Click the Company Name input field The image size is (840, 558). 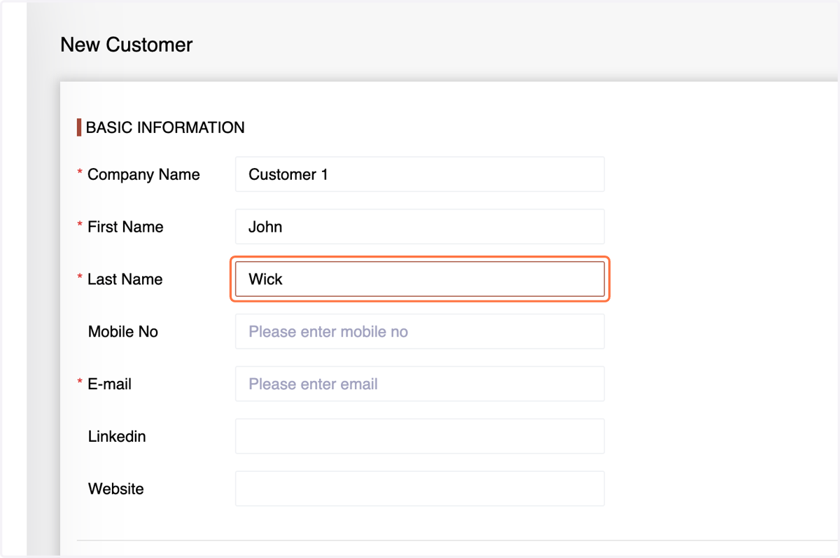[420, 174]
